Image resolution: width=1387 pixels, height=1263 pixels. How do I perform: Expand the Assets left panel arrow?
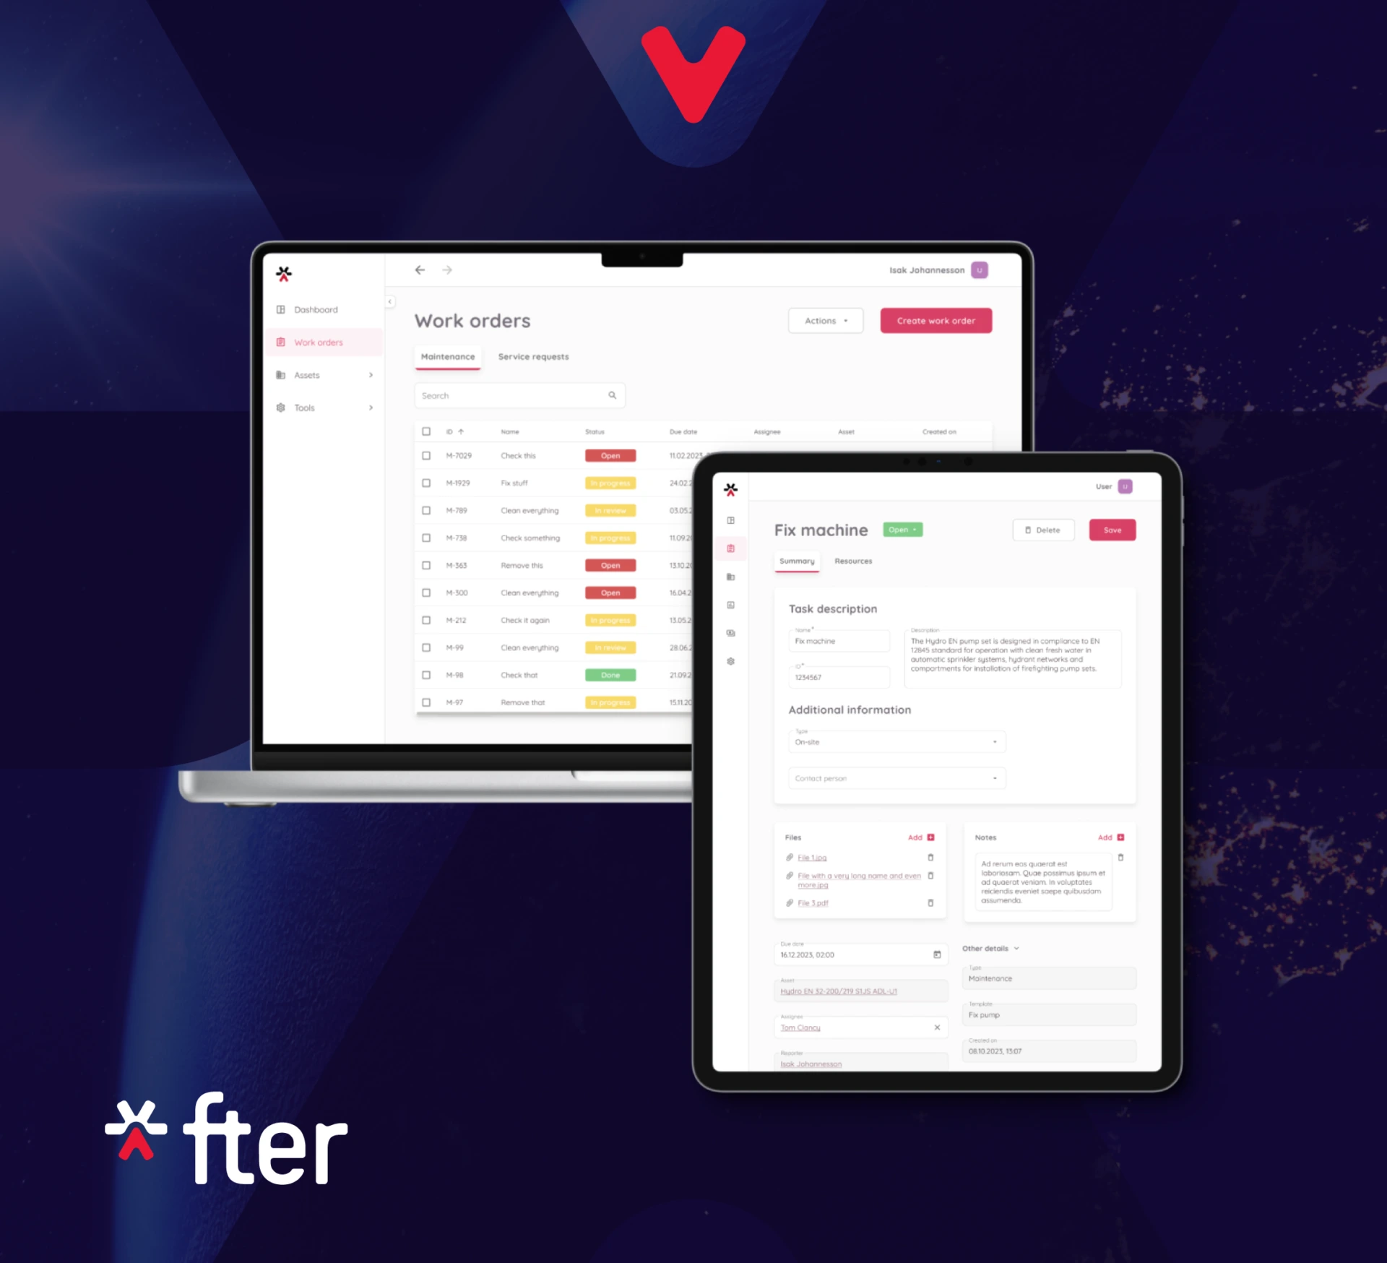pyautogui.click(x=371, y=375)
